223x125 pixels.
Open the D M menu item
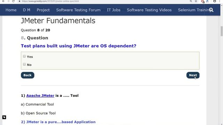pos(26,10)
